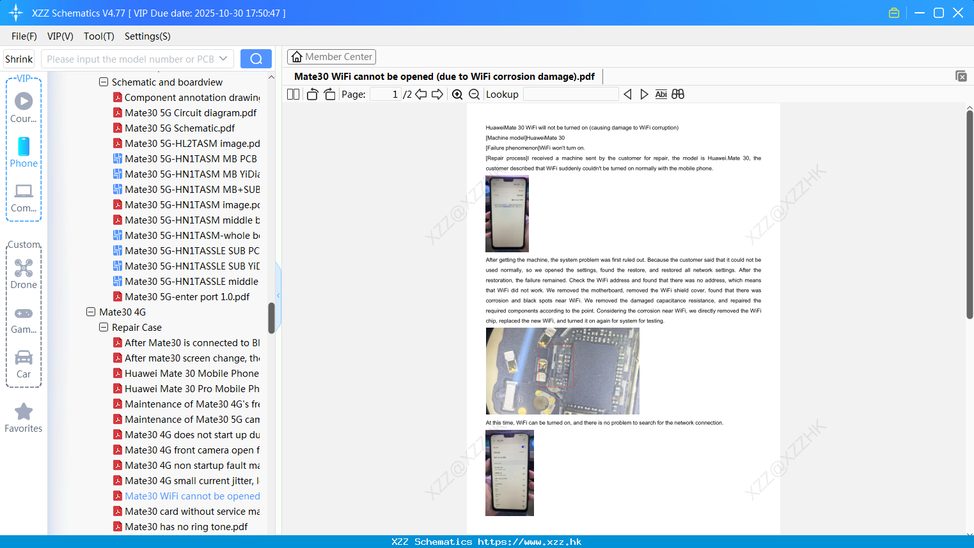Viewport: 974px width, 548px height.
Task: Open Mate30 5G Schematic.pdf
Action: [174, 128]
